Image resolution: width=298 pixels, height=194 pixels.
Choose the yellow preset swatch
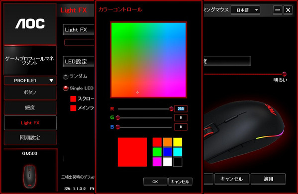tap(178, 142)
